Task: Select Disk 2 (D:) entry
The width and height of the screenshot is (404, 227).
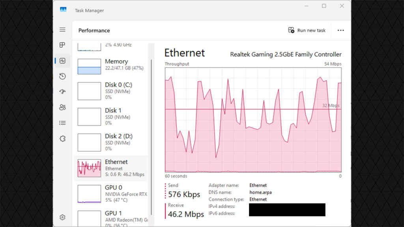Action: (x=110, y=142)
